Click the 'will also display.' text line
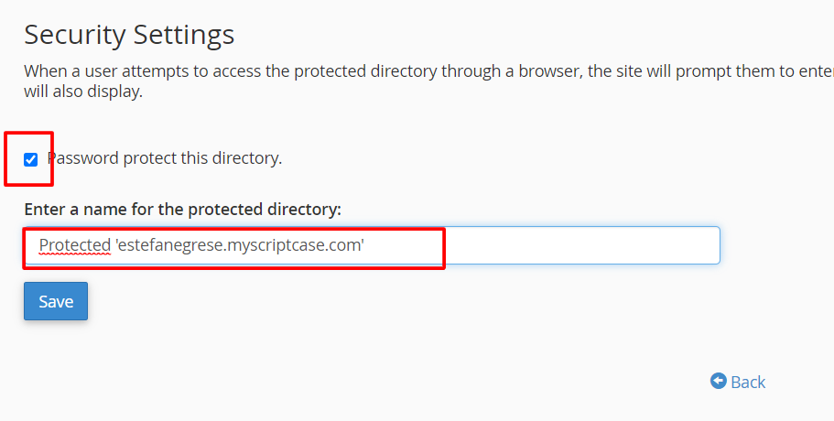Viewport: 834px width, 421px height. coord(83,91)
